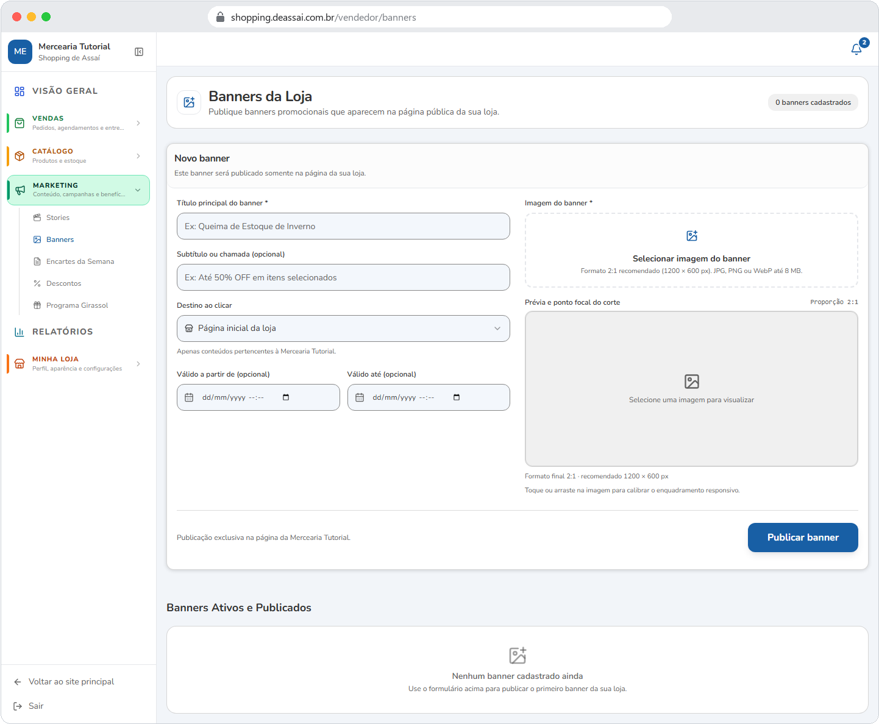Click the Marketing megaphone icon
Viewport: 879px width, 724px height.
(x=20, y=190)
